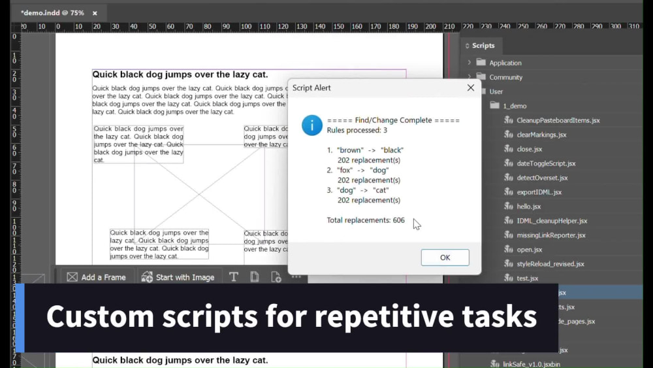Click "Total replacements: 606" text
The image size is (653, 368).
click(x=366, y=220)
